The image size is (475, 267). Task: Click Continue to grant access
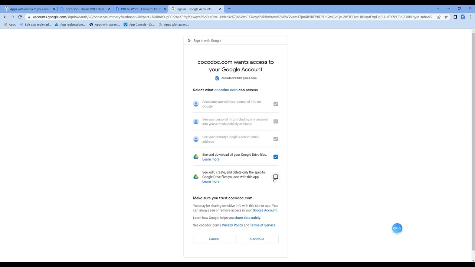pos(257,239)
